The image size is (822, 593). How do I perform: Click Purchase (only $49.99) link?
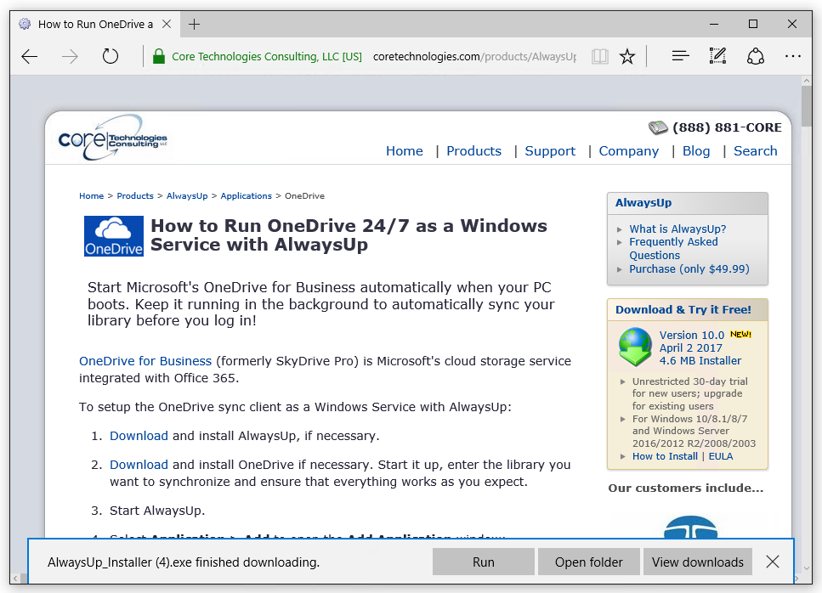[x=689, y=268]
